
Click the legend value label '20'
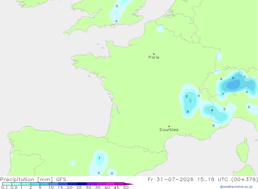[70, 187]
